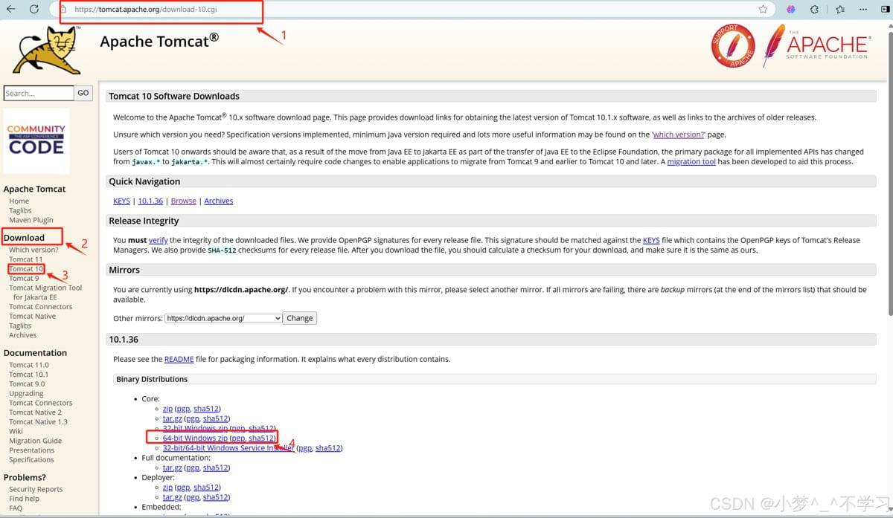Click in the browser address bar URL
This screenshot has width=893, height=518.
coord(146,10)
